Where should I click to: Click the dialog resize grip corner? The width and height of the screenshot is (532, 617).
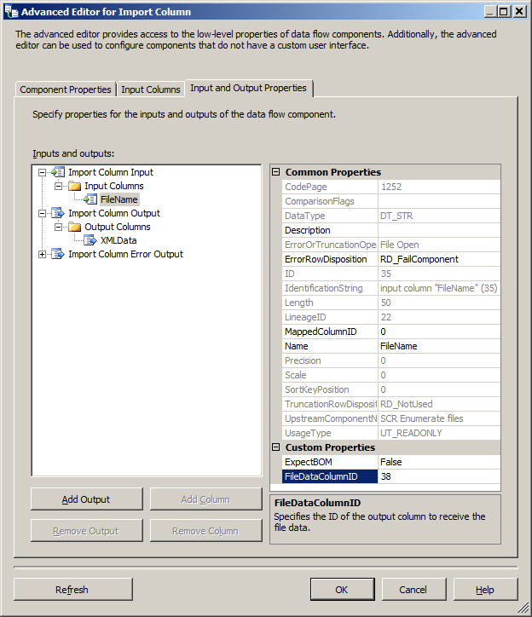coord(523,608)
